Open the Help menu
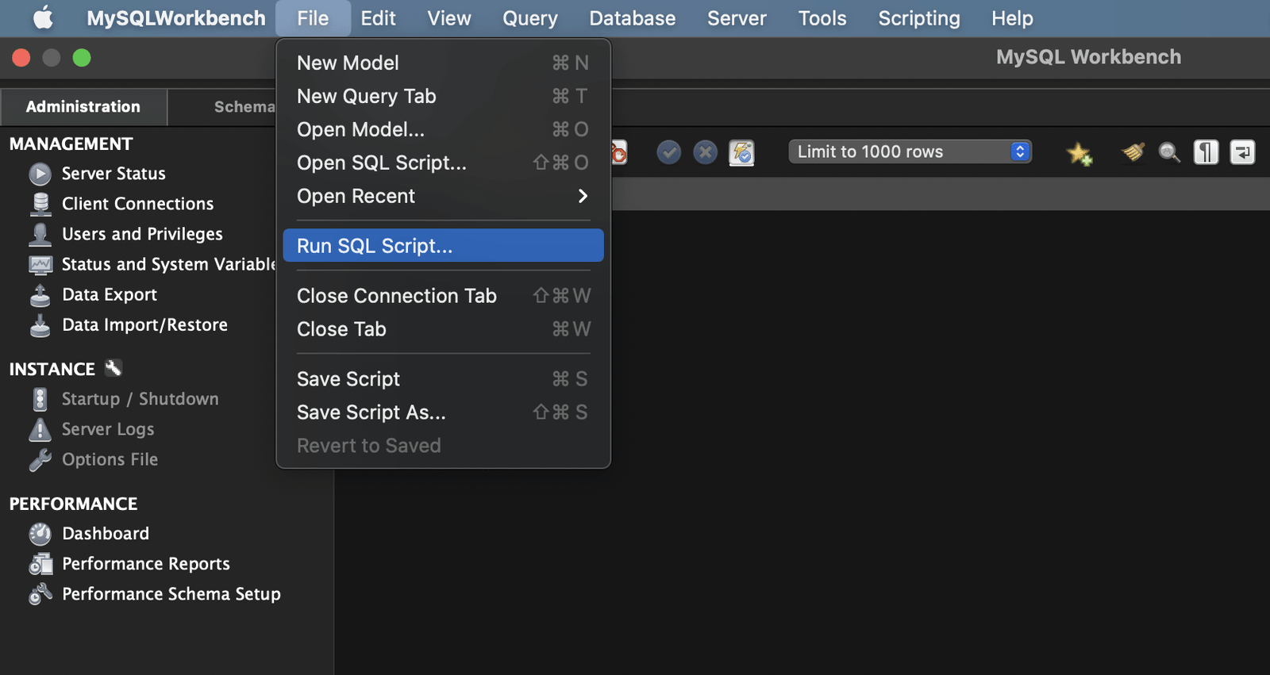Screen dimensions: 1270x675 1012,18
